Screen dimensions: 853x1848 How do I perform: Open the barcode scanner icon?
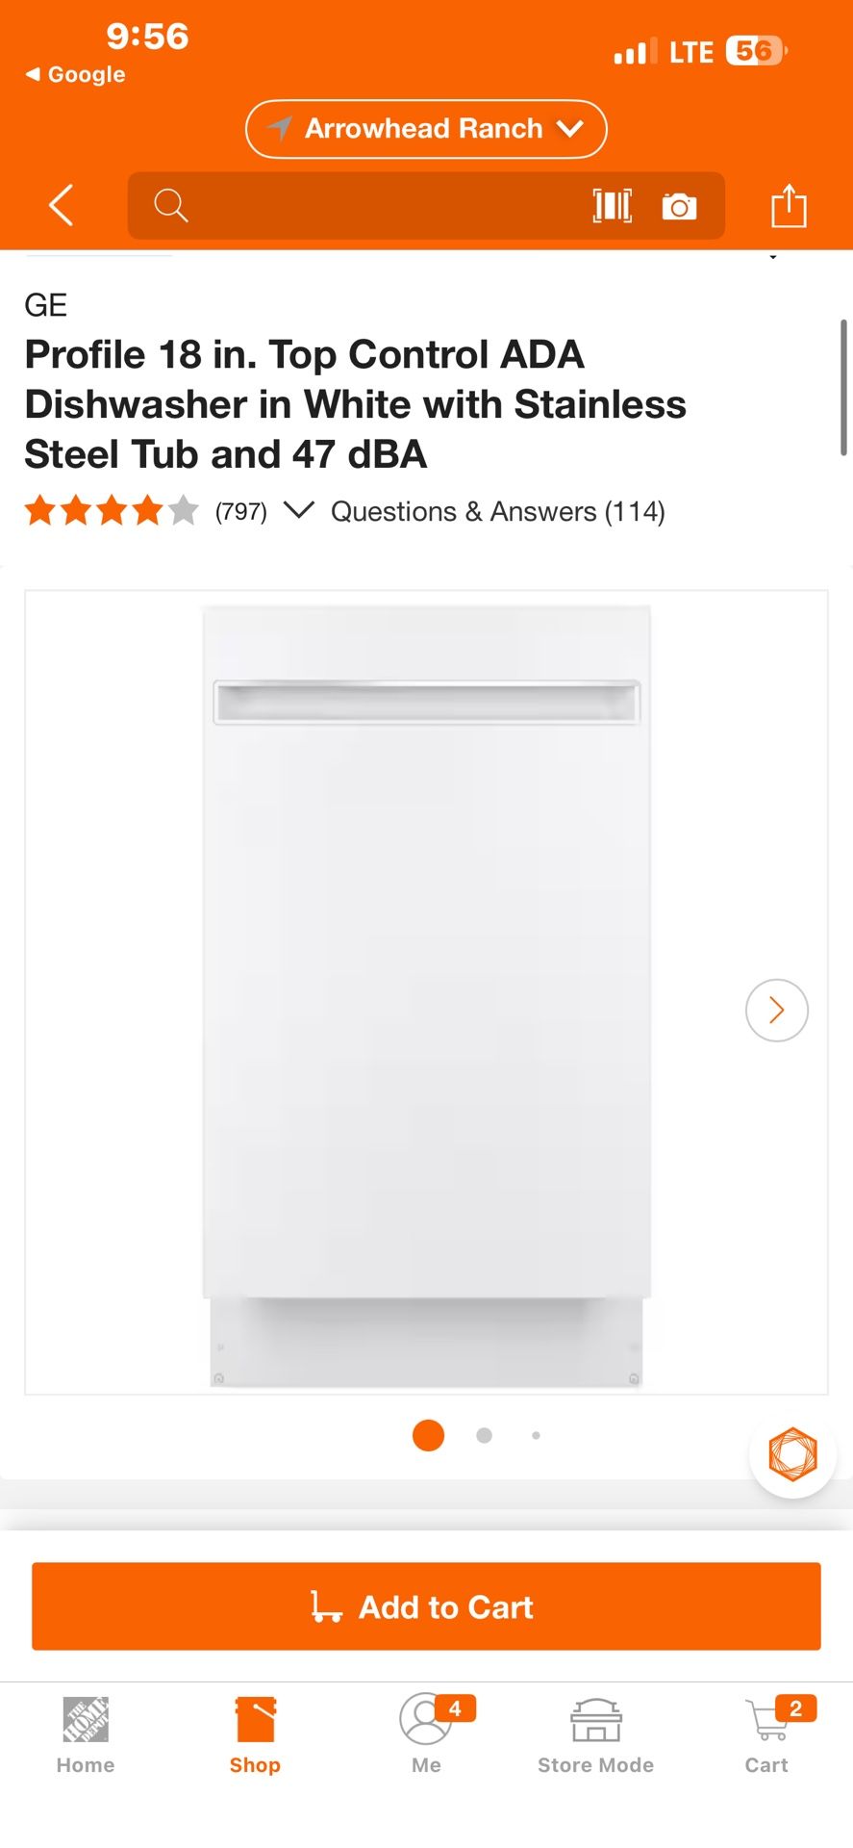click(x=613, y=206)
